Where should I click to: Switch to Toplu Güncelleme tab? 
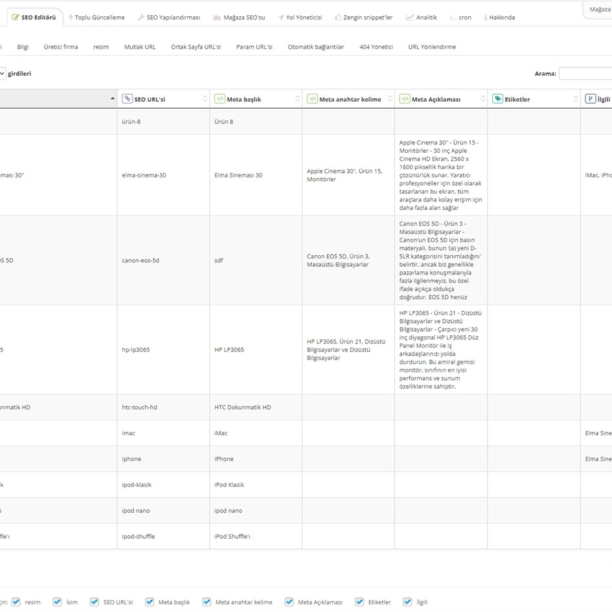[x=96, y=17]
